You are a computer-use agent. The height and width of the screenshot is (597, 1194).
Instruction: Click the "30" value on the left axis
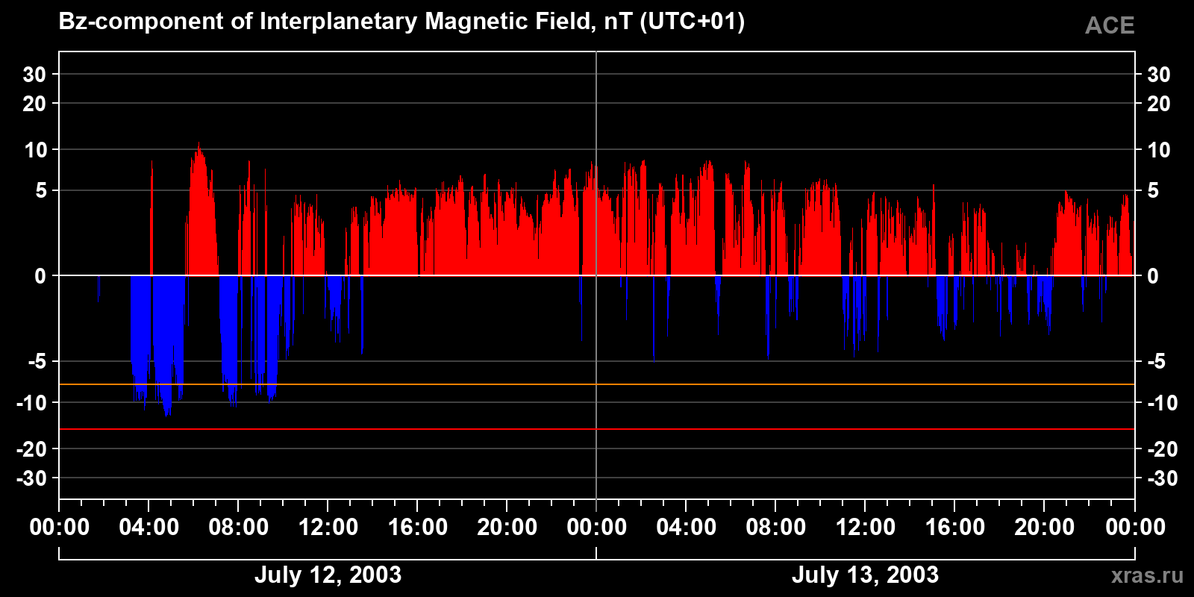(34, 75)
